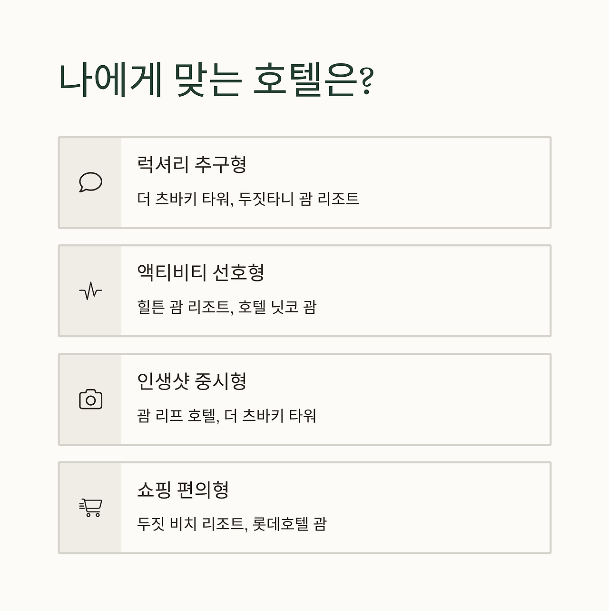Click 두짓타니 괌 리조트 hotel name
This screenshot has height=611, width=609.
point(299,199)
